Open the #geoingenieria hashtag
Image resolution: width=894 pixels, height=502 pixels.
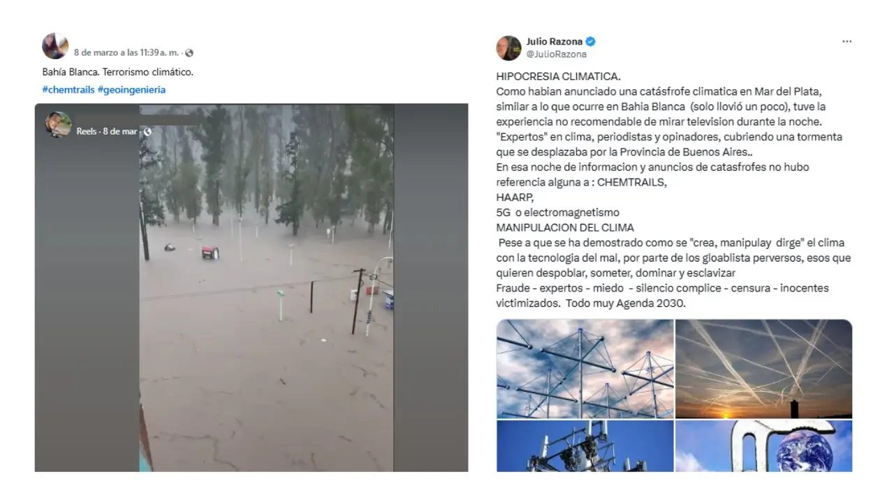(131, 89)
